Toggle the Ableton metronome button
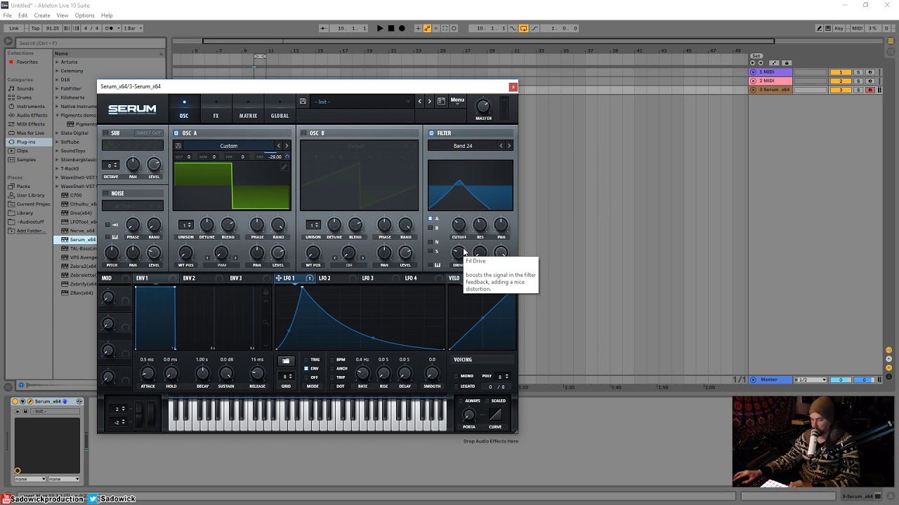Screen dimensions: 899x505 click(x=109, y=28)
